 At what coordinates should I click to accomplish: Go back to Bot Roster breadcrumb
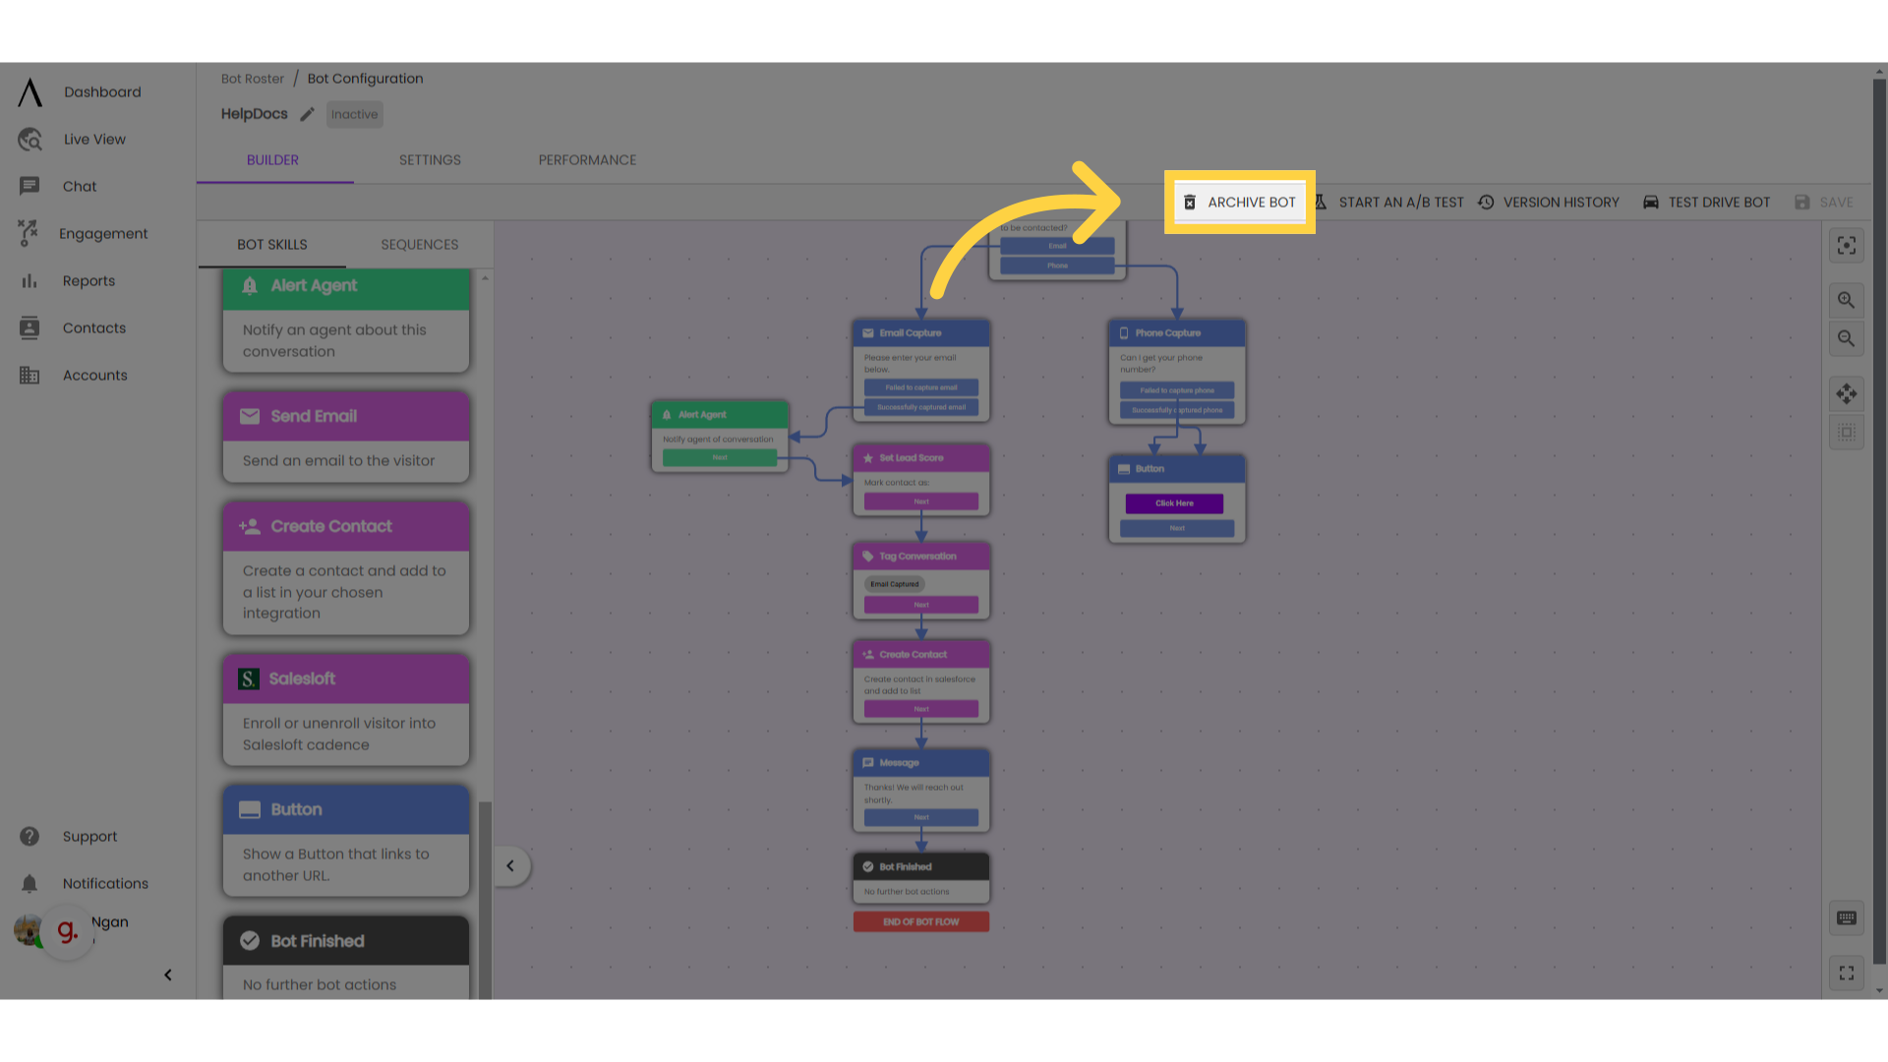[253, 79]
